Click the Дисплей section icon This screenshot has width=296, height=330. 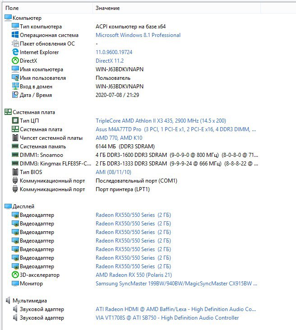click(x=8, y=206)
